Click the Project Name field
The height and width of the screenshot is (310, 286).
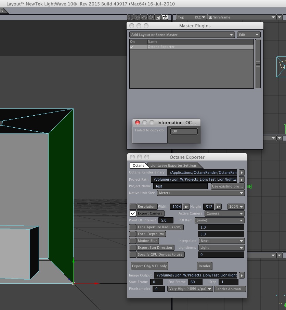(181, 186)
